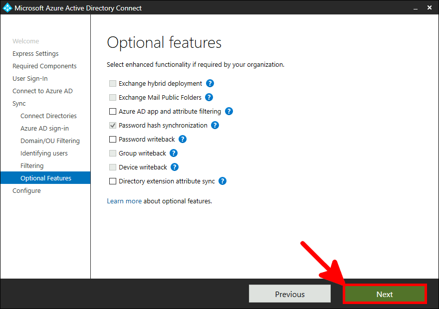Screen dimensions: 439x309
Task: Open the Configure step
Action: 26,190
